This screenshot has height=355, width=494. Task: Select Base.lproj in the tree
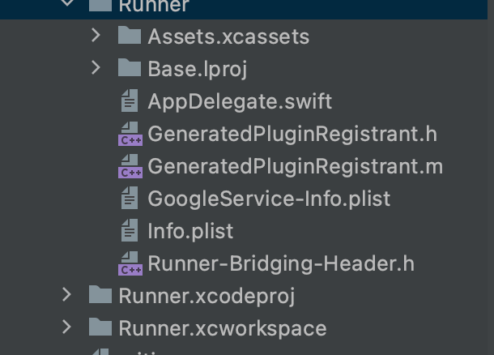click(198, 69)
